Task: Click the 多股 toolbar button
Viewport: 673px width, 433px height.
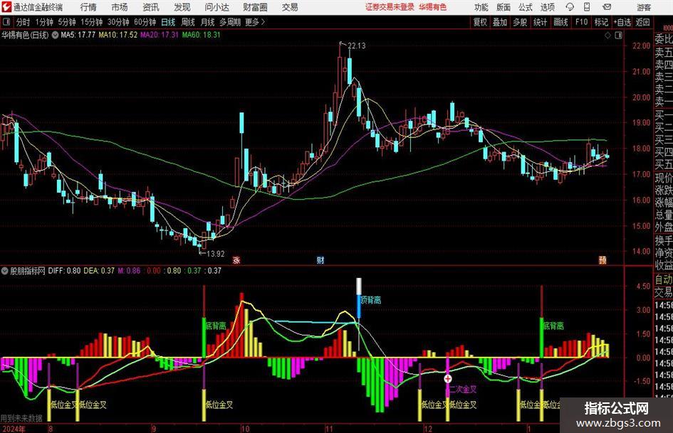Action: (x=520, y=22)
